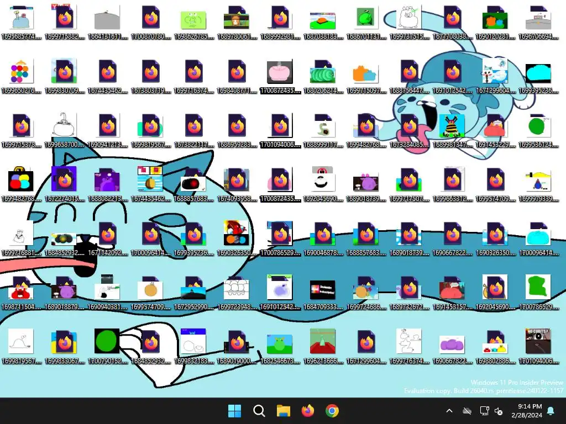This screenshot has height=424, width=566.
Task: Select file 1696706694 on desktop
Action: [x=538, y=22]
